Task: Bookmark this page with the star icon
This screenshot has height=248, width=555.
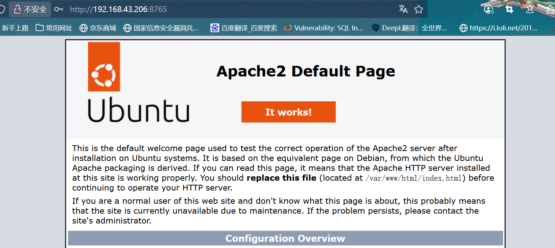Action: (419, 10)
